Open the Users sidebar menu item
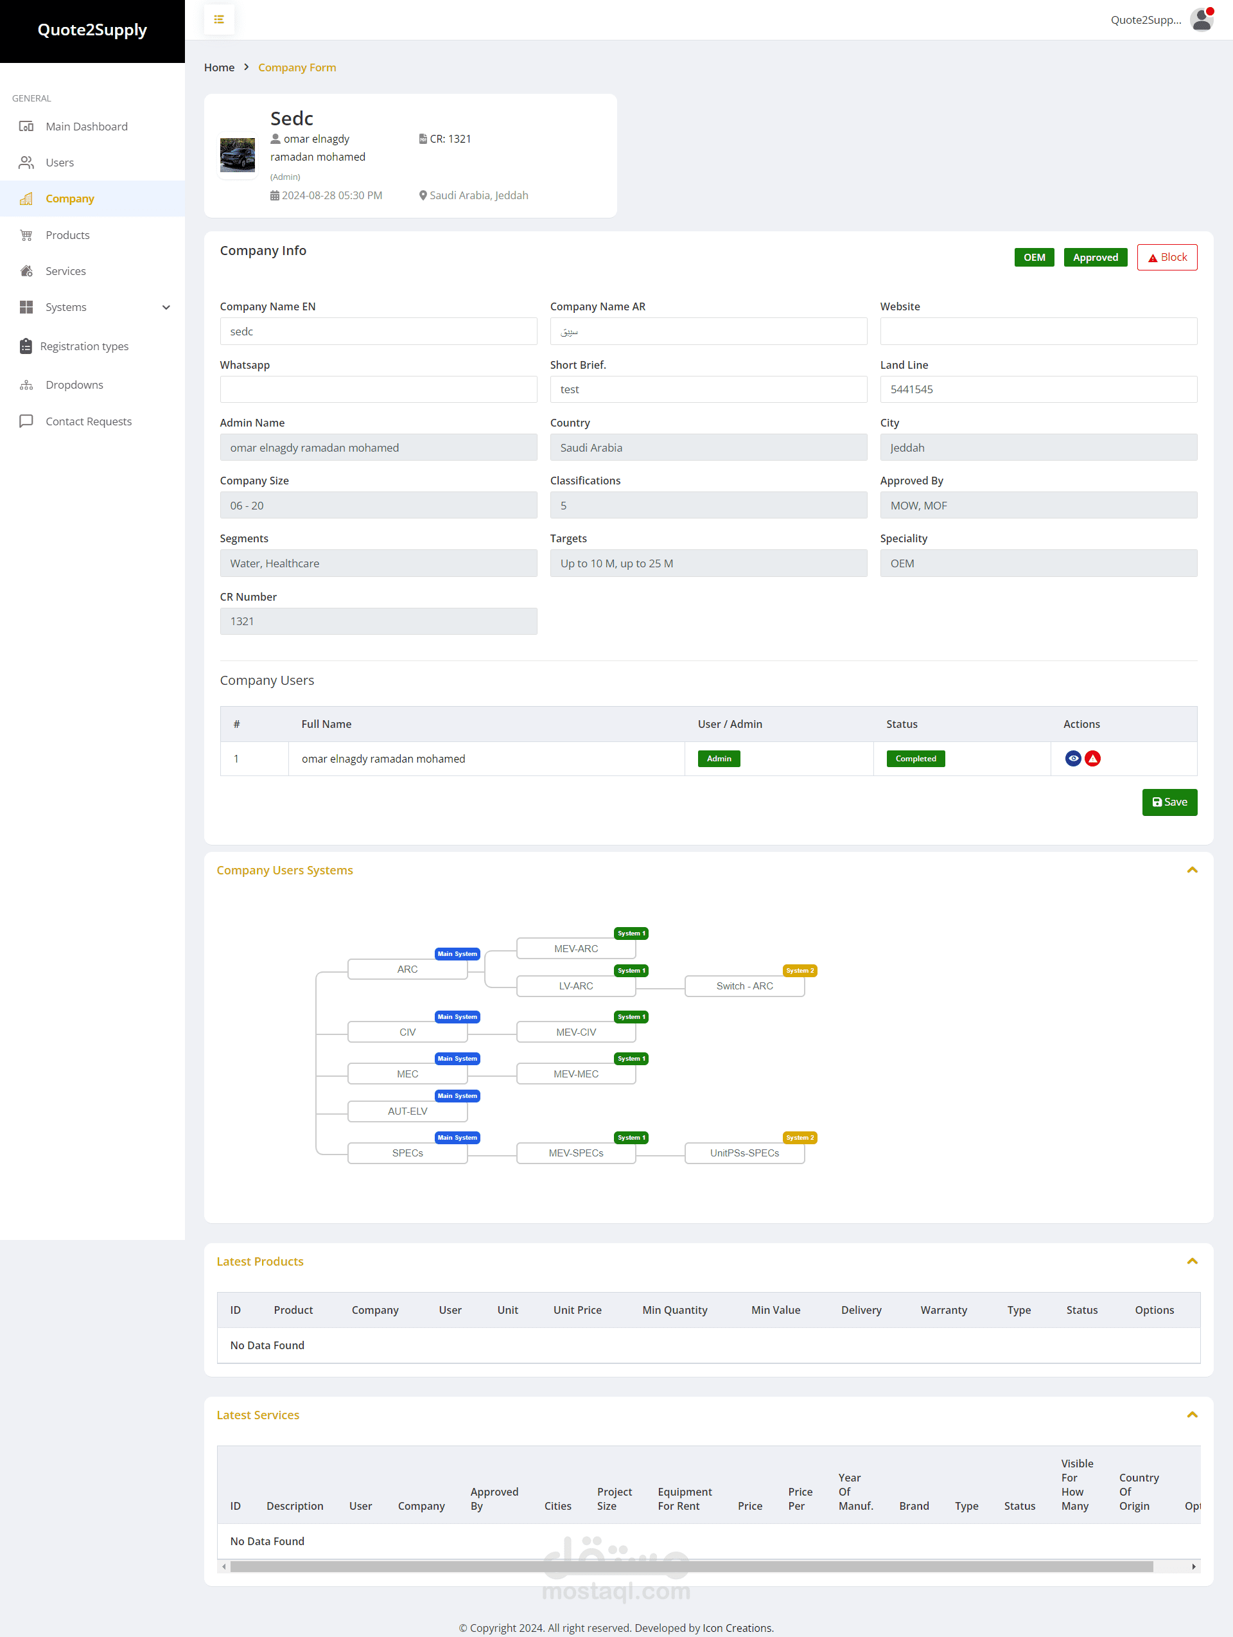The height and width of the screenshot is (1637, 1233). coord(59,163)
